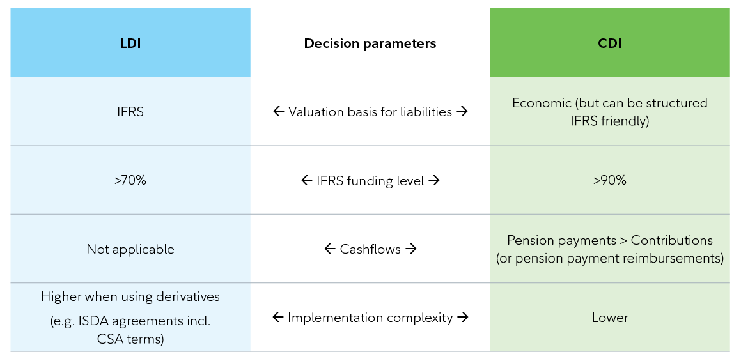Click the Lower complexity cell under CDI
This screenshot has width=741, height=361.
coord(610,318)
